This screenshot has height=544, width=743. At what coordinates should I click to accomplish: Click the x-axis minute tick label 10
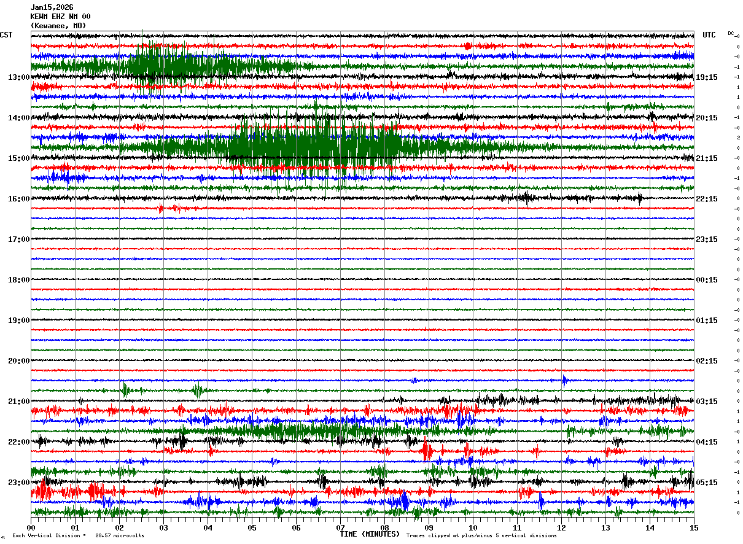(473, 527)
